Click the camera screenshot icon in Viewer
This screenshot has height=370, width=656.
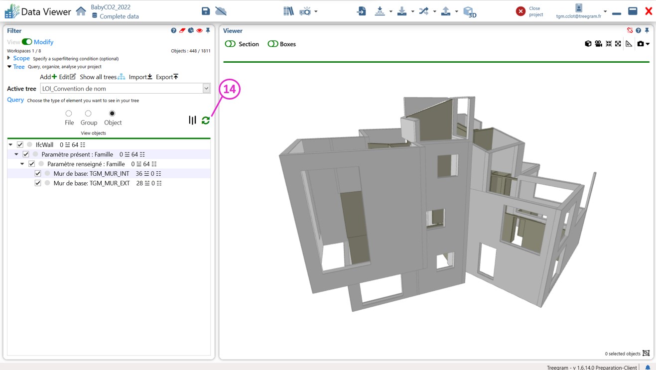pos(641,44)
